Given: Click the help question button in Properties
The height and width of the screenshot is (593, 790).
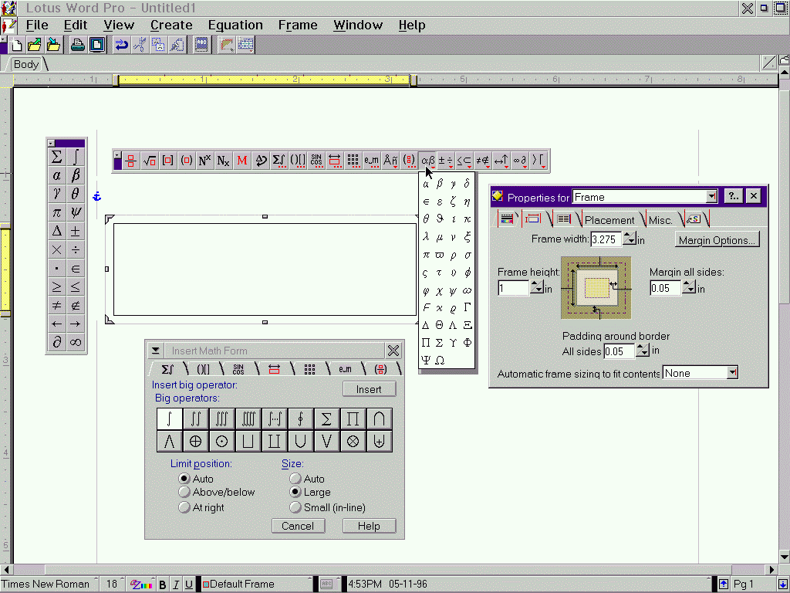Looking at the screenshot, I should point(733,196).
